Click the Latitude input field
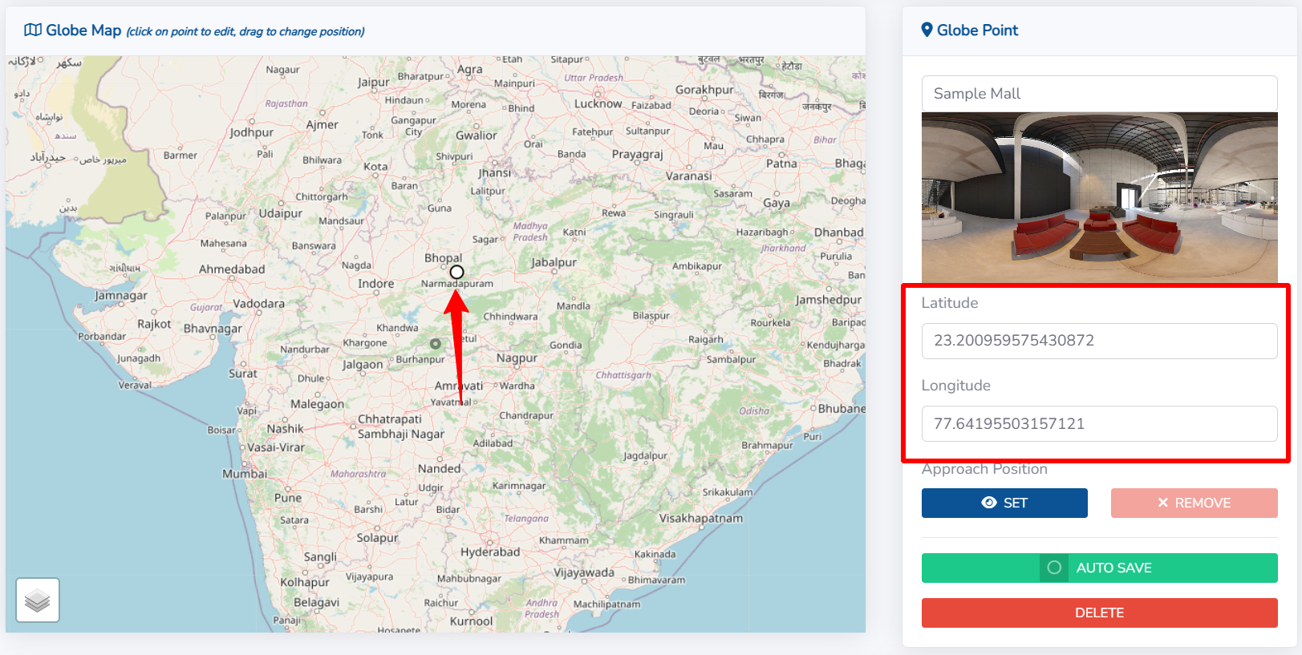 point(1099,341)
